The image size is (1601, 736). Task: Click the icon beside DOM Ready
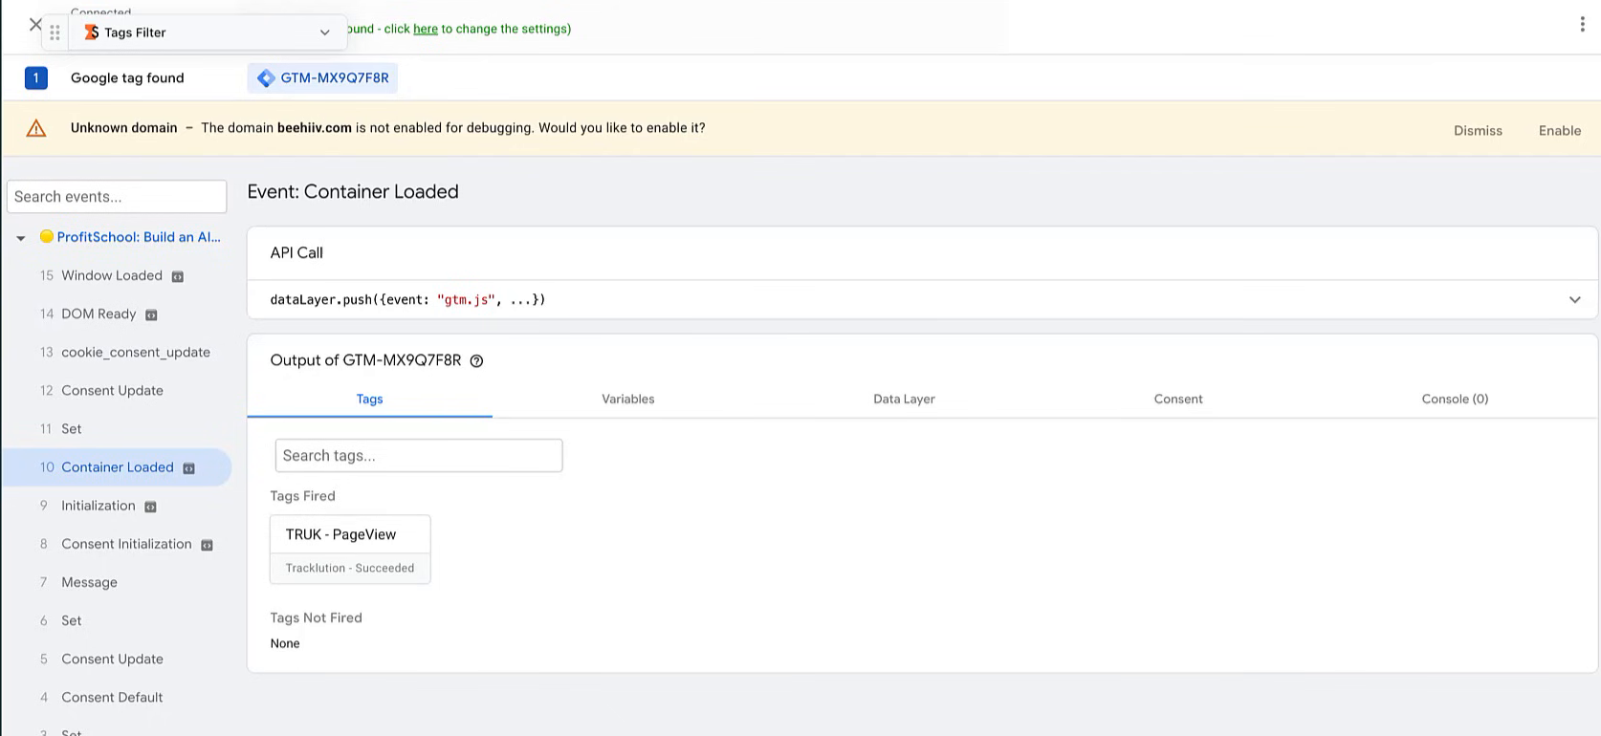pos(151,314)
